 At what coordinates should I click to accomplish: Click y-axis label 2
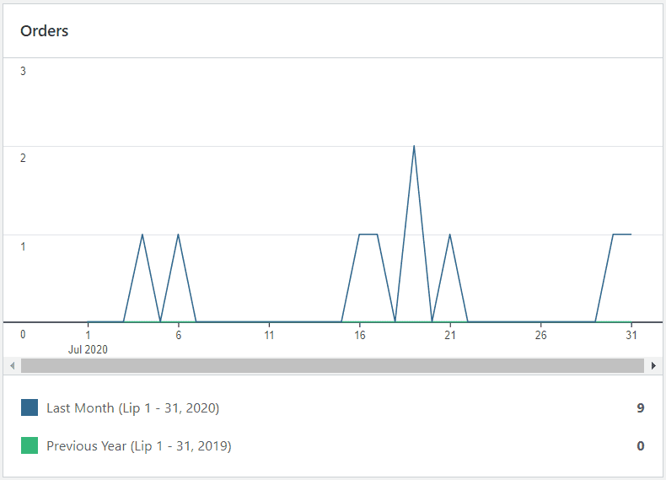click(23, 159)
